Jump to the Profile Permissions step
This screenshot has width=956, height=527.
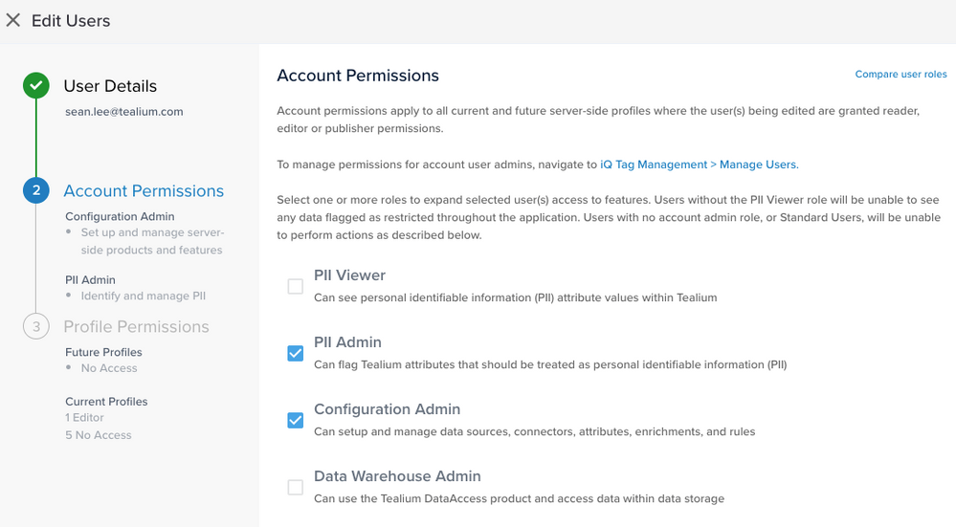click(136, 327)
